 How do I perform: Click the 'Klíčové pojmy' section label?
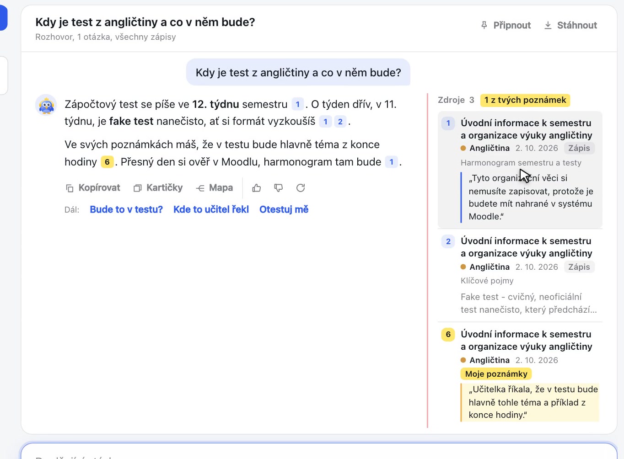(487, 281)
